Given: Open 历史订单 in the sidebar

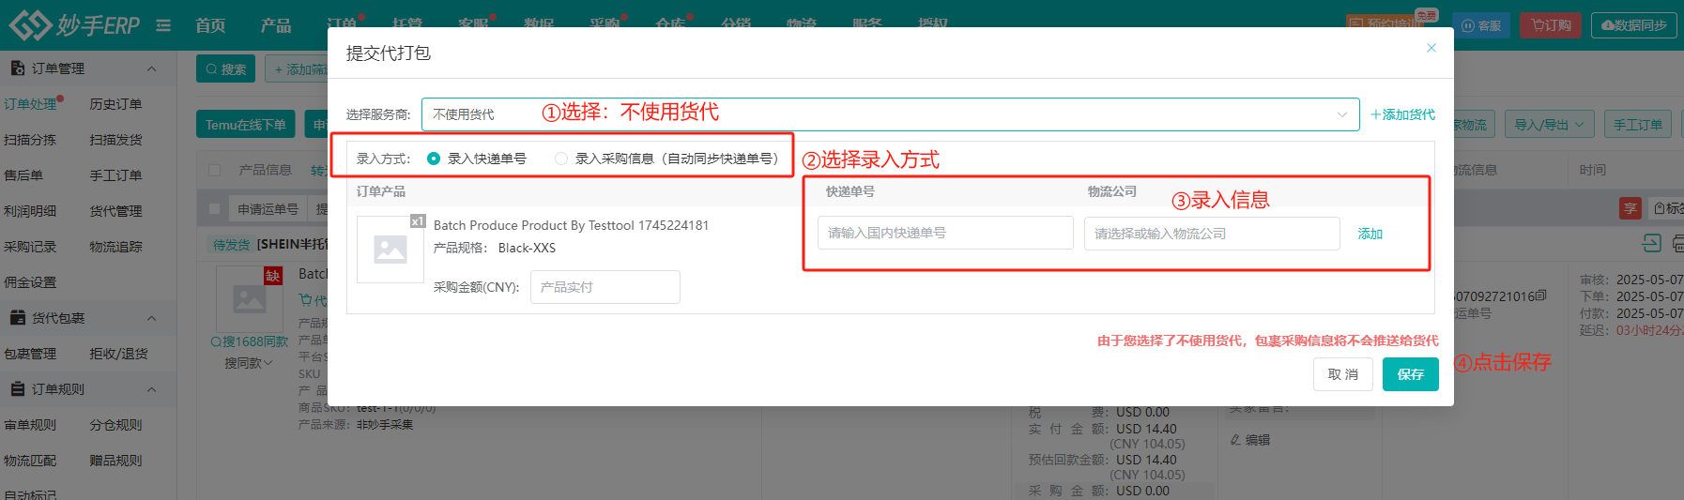Looking at the screenshot, I should point(115,104).
